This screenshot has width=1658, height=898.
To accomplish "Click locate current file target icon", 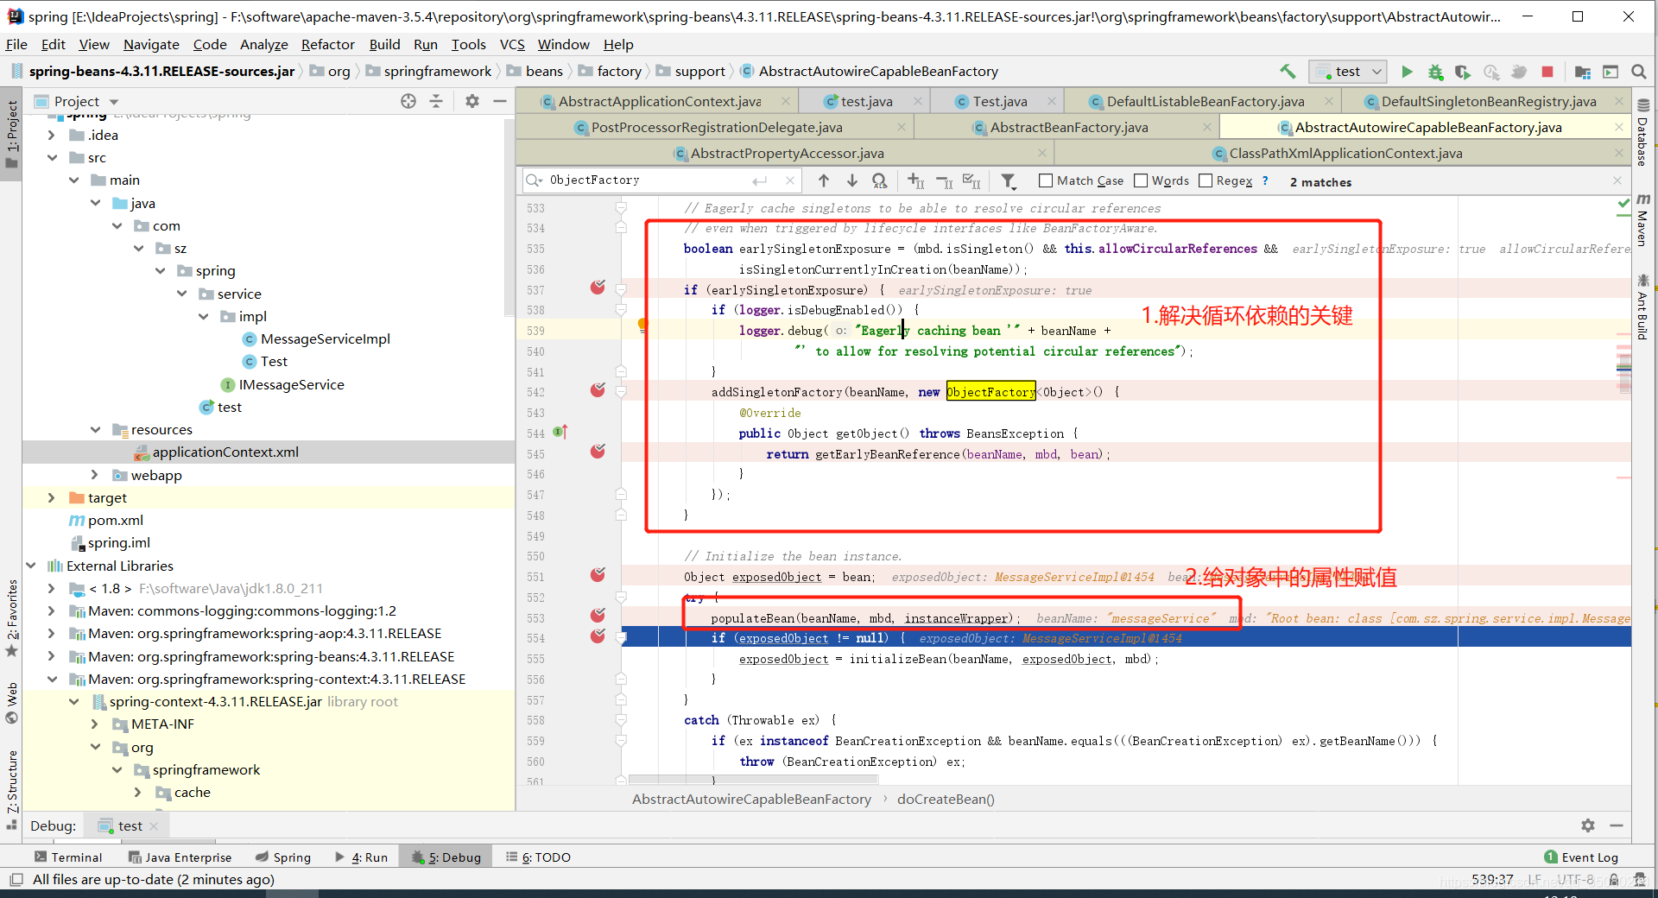I will coord(408,101).
